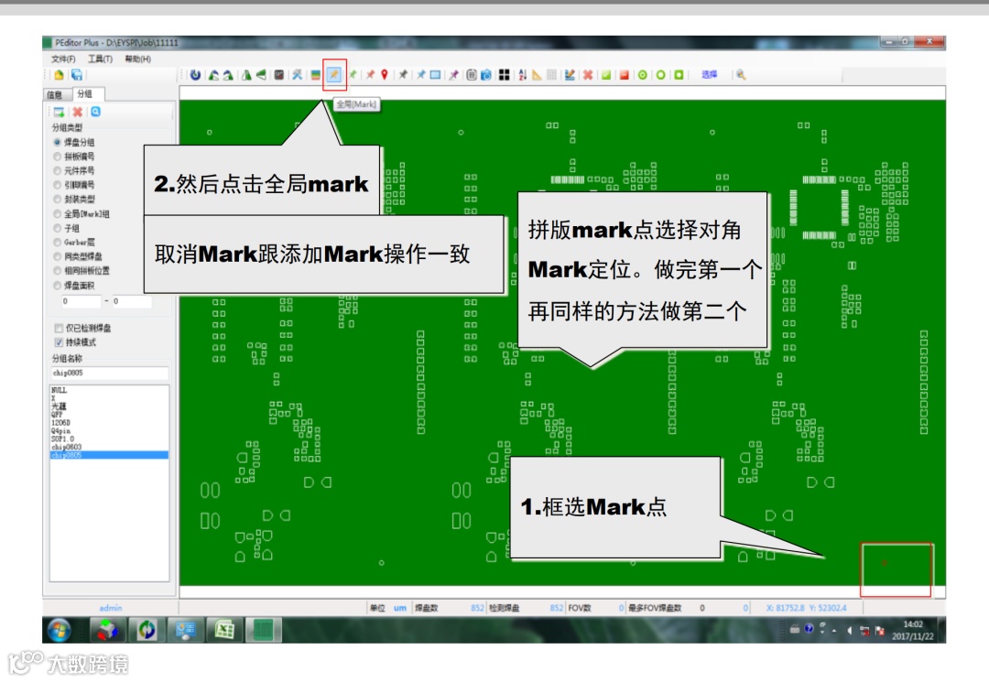Click the save disk icon
This screenshot has width=989, height=682.
(x=77, y=75)
